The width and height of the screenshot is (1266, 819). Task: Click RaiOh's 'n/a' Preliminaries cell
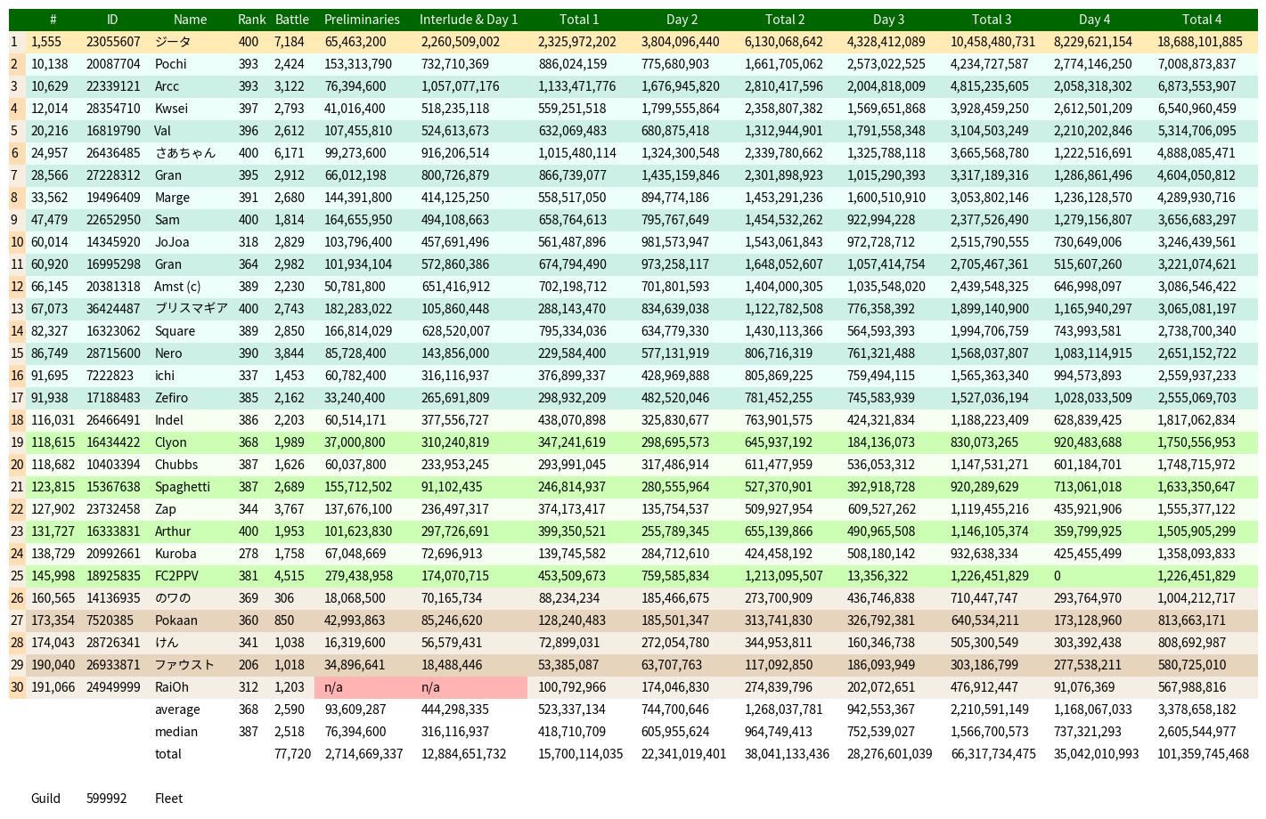(x=362, y=687)
